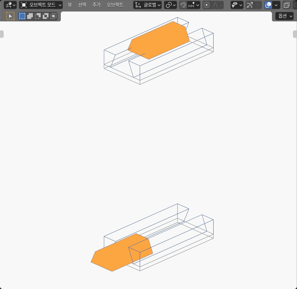Screen dimensions: 297x289
Task: Toggle X-ray view mode
Action: coord(287,5)
